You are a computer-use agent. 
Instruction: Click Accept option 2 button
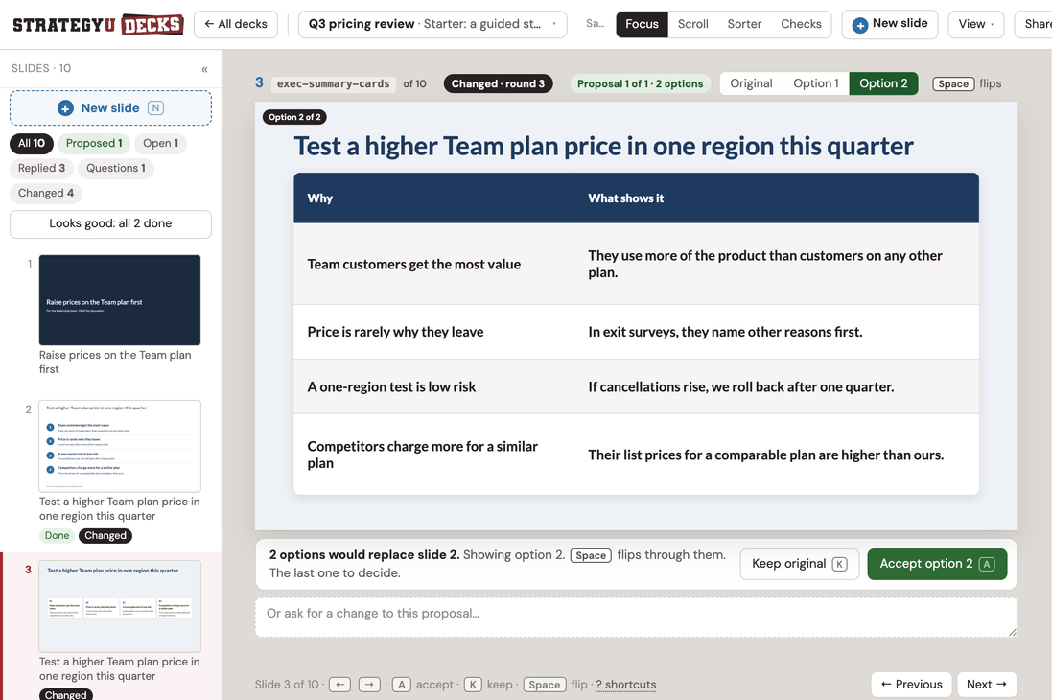pos(937,564)
